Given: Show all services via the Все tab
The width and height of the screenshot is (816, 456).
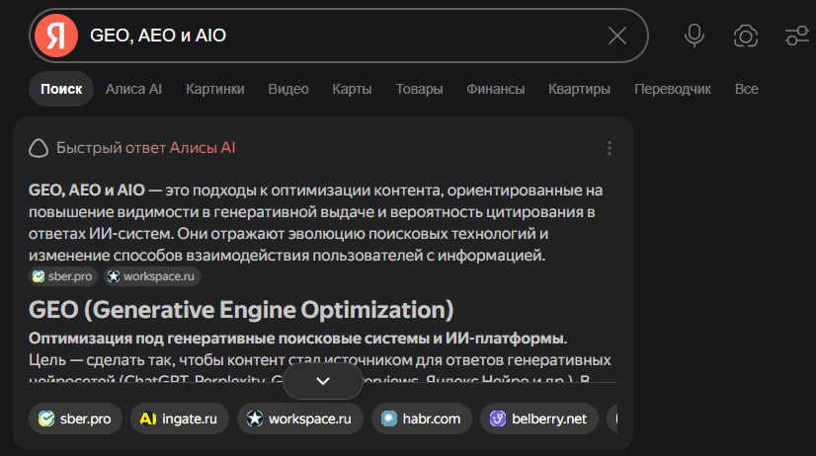Looking at the screenshot, I should pos(746,89).
